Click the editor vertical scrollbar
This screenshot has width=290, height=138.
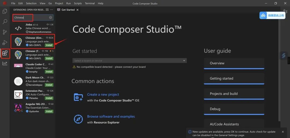279,70
